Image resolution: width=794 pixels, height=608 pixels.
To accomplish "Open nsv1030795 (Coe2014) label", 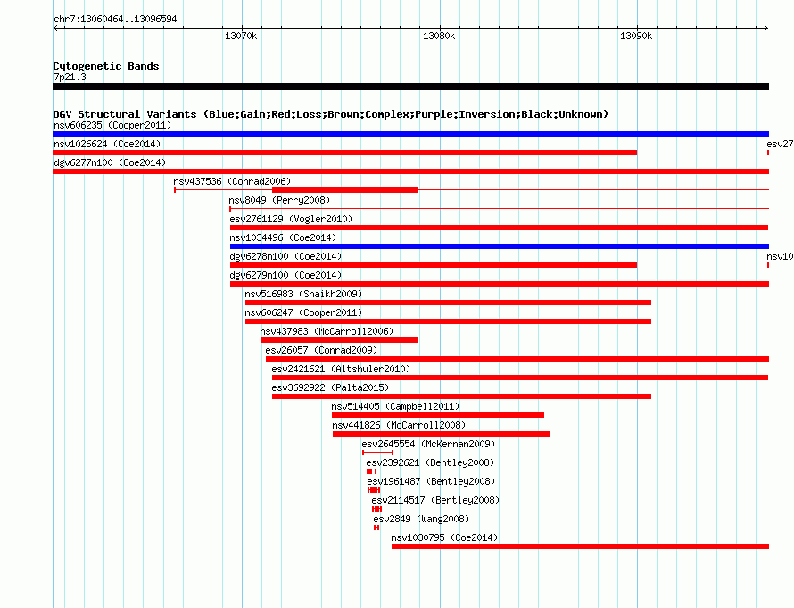I will [x=444, y=537].
